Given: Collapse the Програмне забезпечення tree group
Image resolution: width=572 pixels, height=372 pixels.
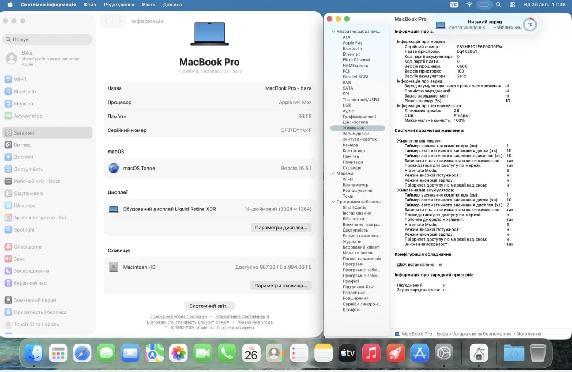Looking at the screenshot, I should click(x=333, y=201).
